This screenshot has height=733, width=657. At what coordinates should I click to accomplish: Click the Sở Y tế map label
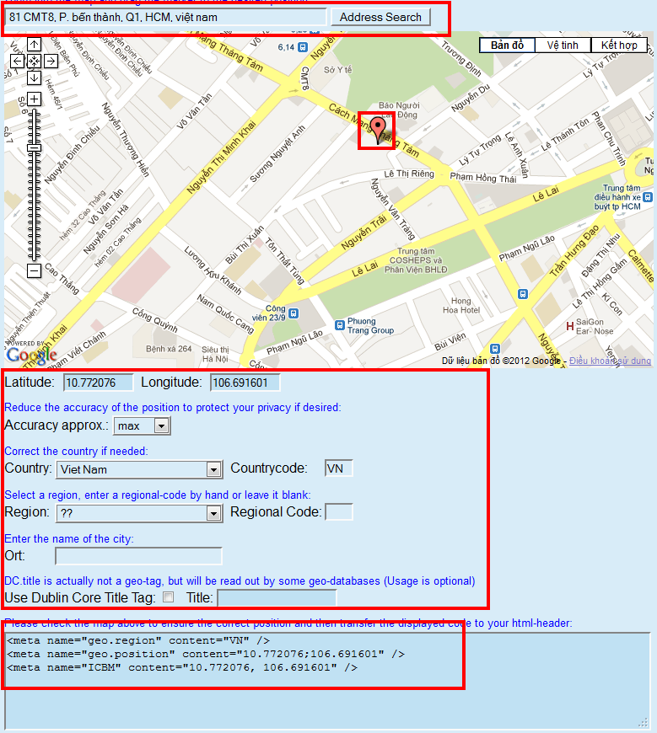pyautogui.click(x=338, y=70)
